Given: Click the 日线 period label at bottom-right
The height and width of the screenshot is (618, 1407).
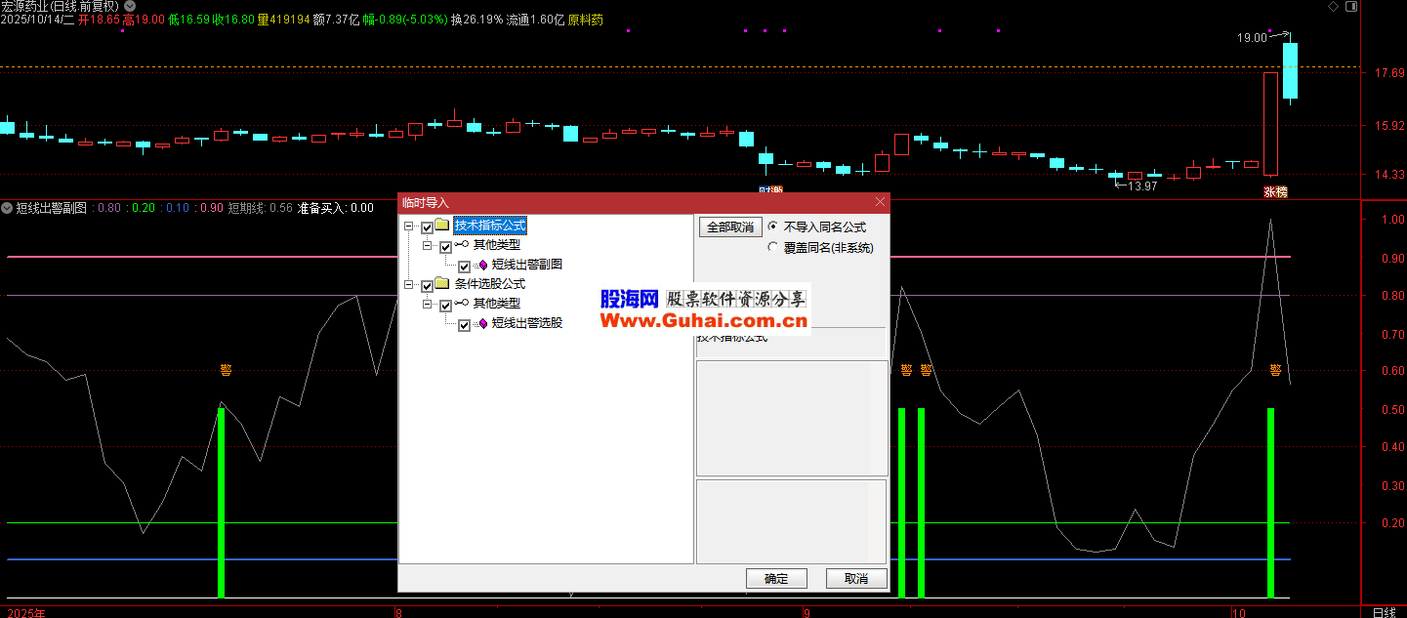Looking at the screenshot, I should click(1383, 611).
